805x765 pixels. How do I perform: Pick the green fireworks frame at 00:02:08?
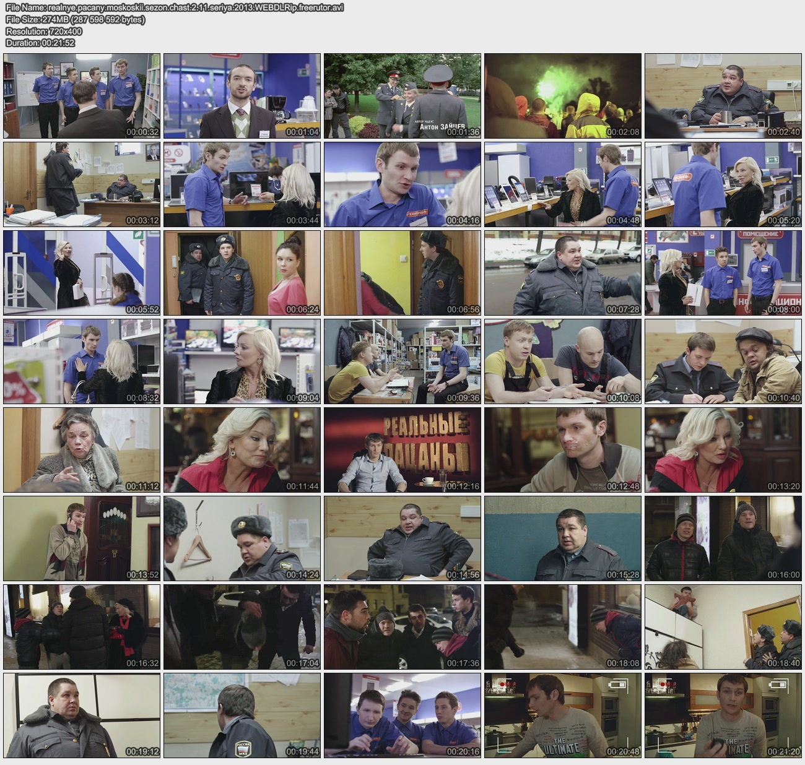[563, 95]
